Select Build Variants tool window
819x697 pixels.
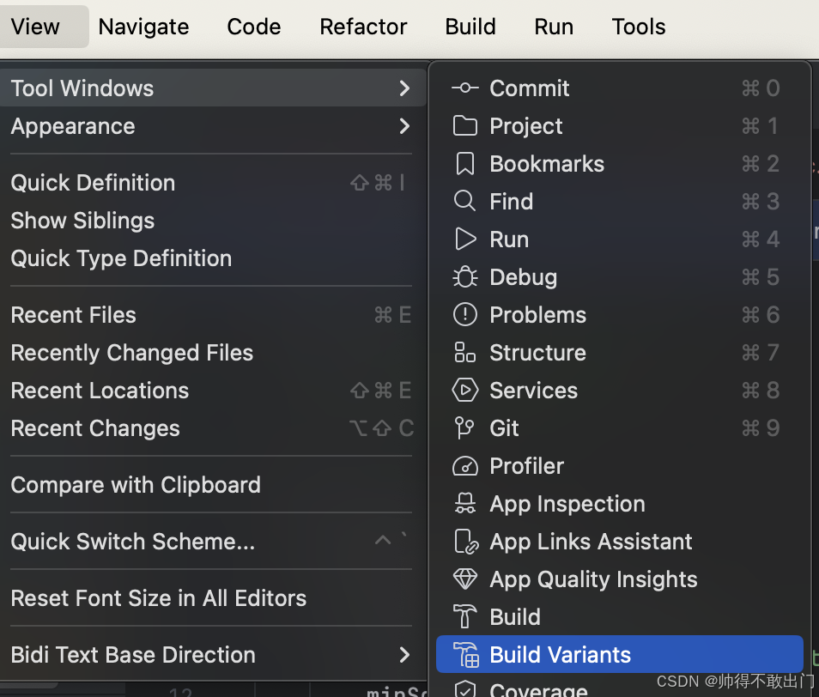[560, 655]
